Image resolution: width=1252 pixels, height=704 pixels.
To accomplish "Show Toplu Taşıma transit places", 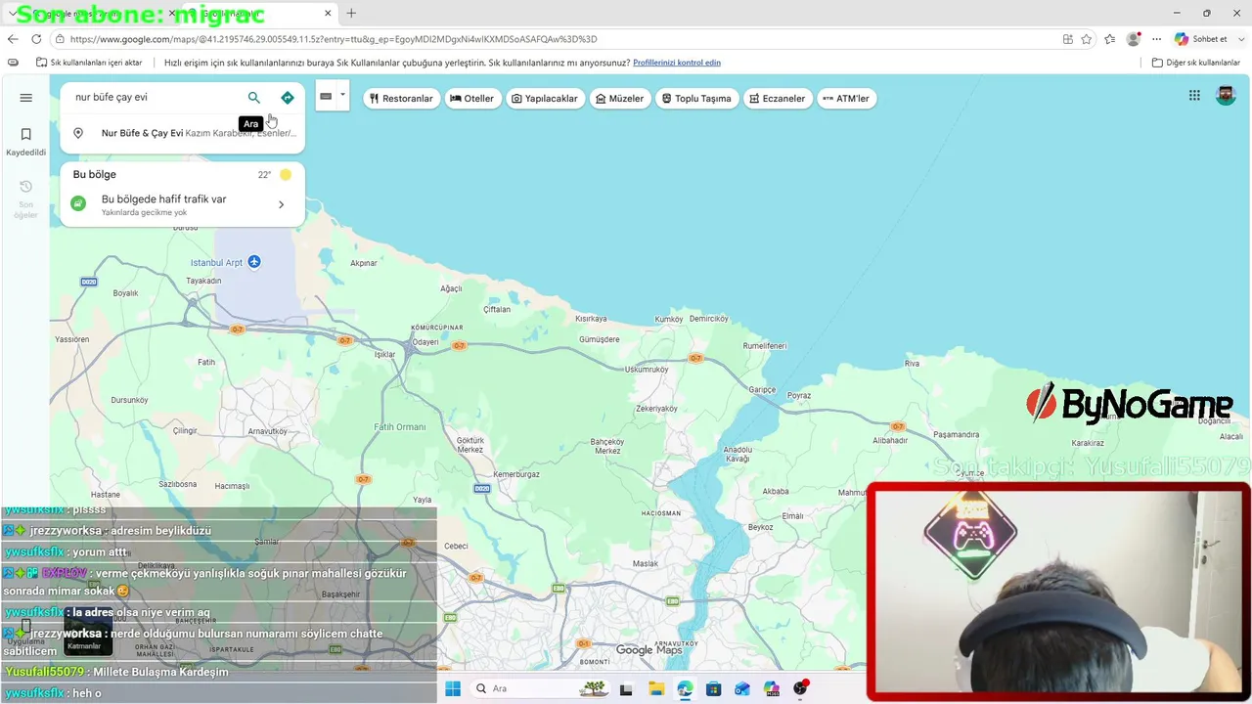I will 696,99.
